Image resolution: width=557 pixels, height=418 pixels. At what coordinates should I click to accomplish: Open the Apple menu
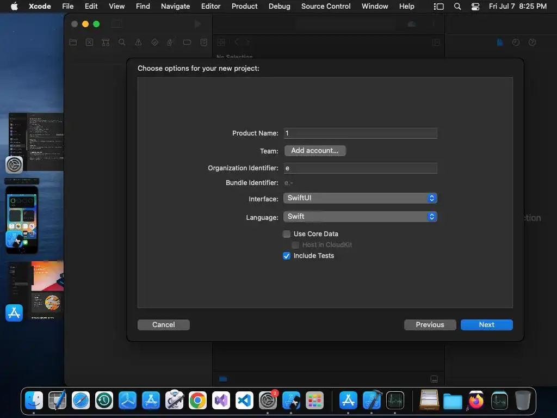pyautogui.click(x=14, y=6)
